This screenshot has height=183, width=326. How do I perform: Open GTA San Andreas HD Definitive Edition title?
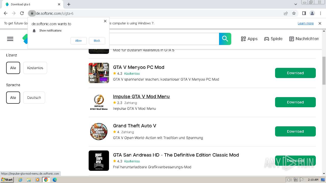176,155
